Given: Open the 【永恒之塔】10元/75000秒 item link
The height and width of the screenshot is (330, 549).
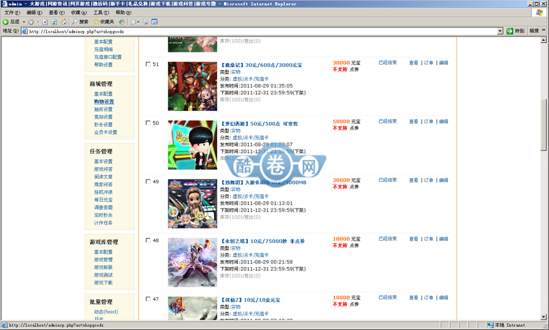Looking at the screenshot, I should [262, 241].
